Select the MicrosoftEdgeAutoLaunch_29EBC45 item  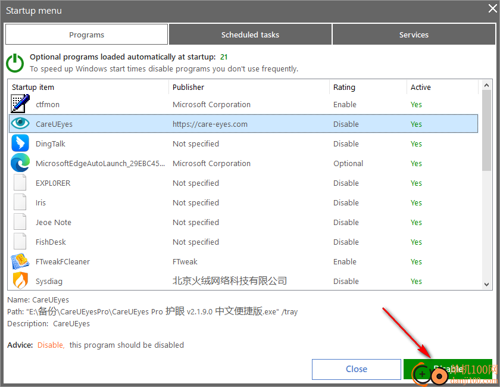[x=100, y=163]
